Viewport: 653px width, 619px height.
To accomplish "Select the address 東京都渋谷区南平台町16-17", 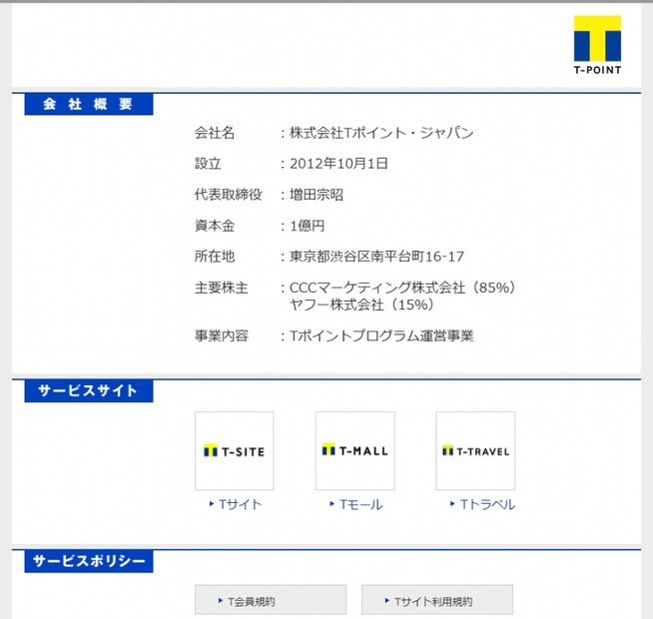I will [x=376, y=257].
